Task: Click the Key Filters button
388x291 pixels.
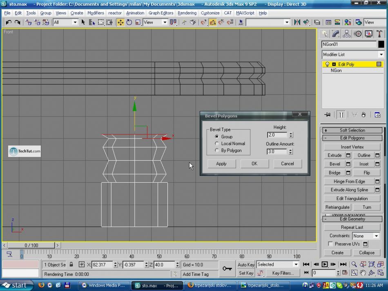Action: click(283, 273)
